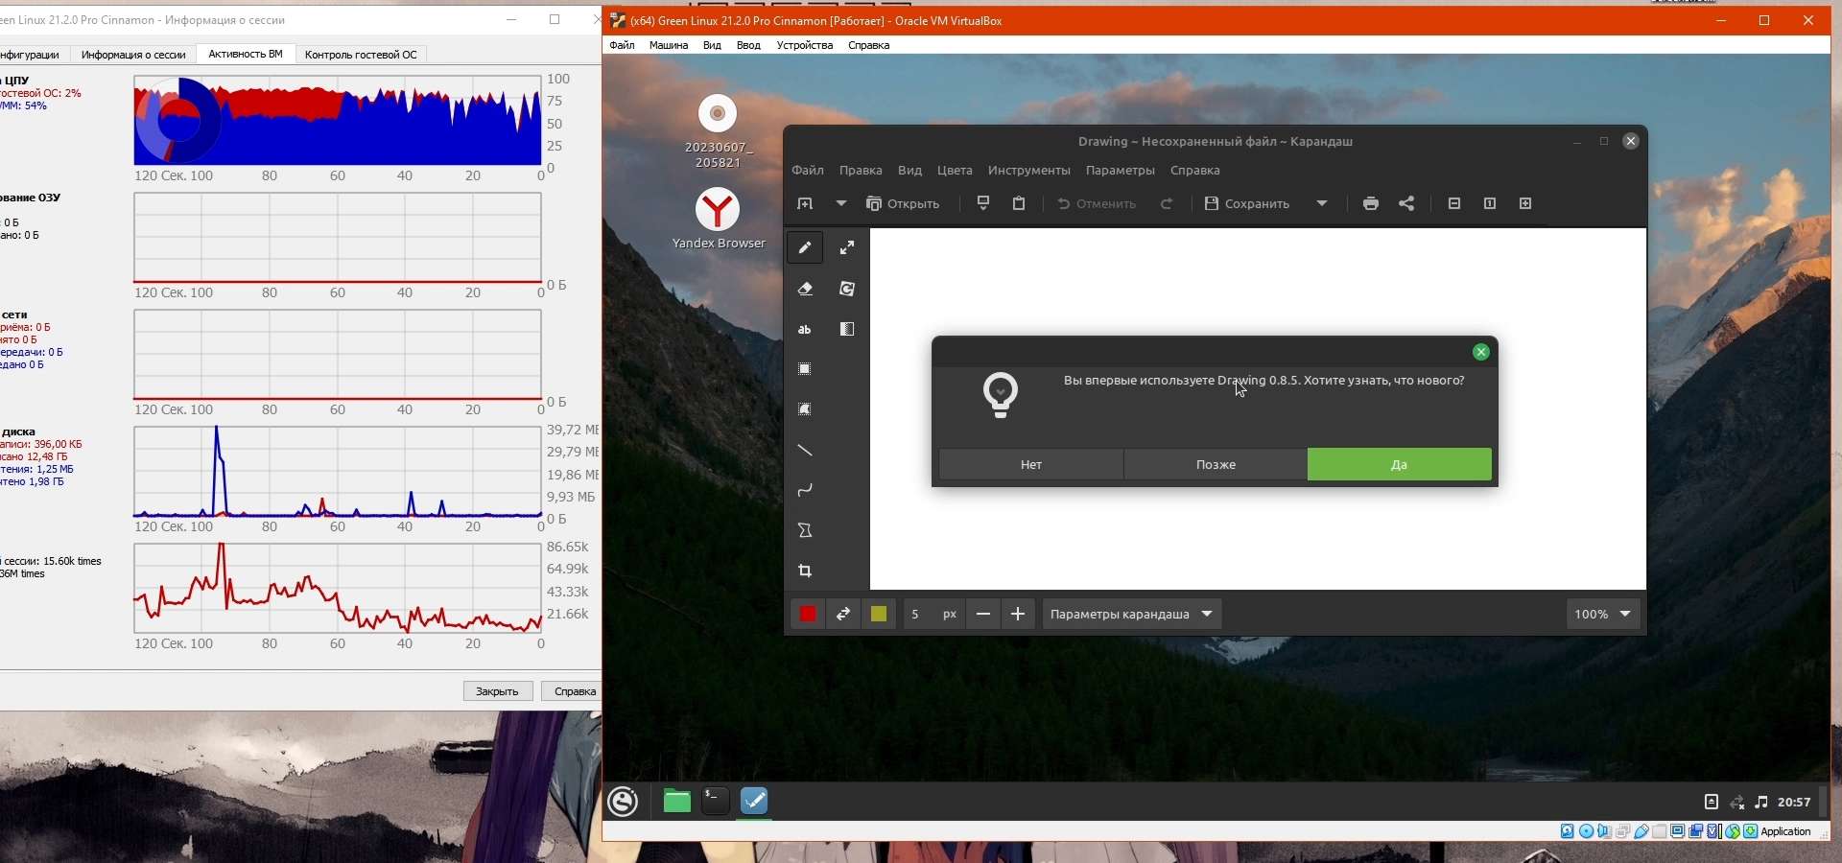This screenshot has height=863, width=1842.
Task: Pick the straight Line drawing tool
Action: click(x=806, y=451)
